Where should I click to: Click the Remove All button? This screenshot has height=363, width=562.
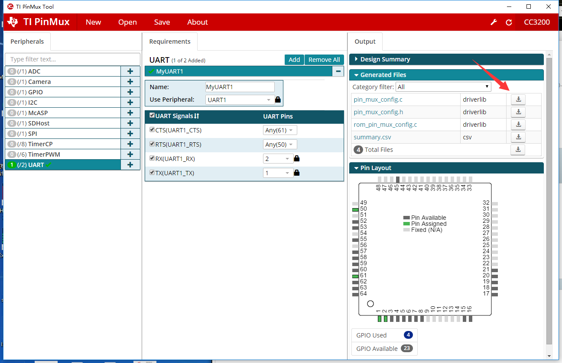324,60
